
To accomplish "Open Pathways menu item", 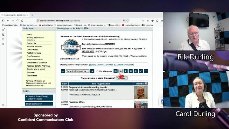I will point(31,72).
